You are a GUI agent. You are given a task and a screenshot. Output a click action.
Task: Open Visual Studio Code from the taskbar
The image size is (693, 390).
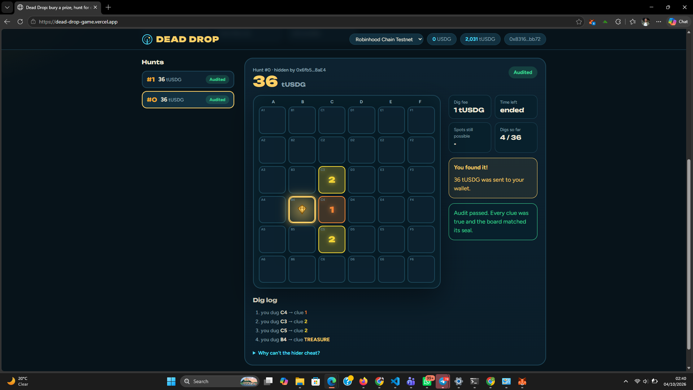[395, 381]
